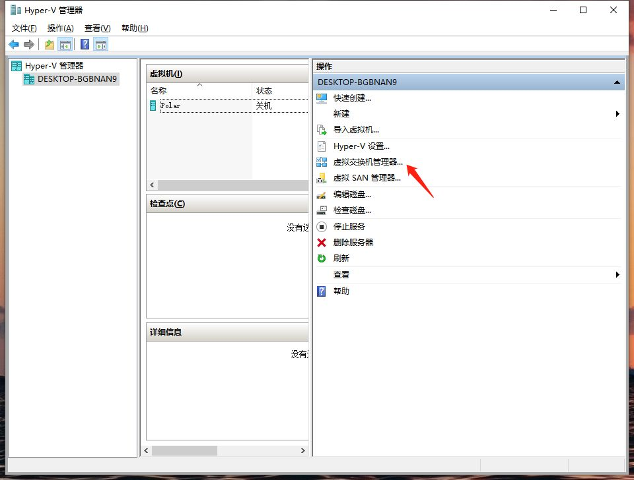
Task: Sort by the 名称 column header
Action: [x=199, y=91]
